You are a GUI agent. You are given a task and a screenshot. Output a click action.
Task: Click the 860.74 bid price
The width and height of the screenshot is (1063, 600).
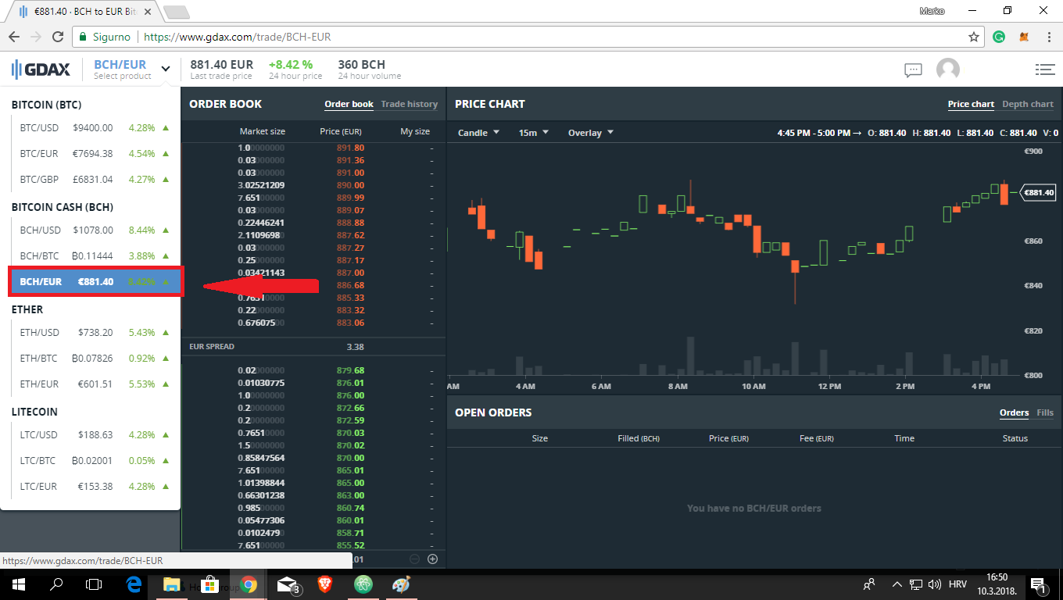pos(349,508)
